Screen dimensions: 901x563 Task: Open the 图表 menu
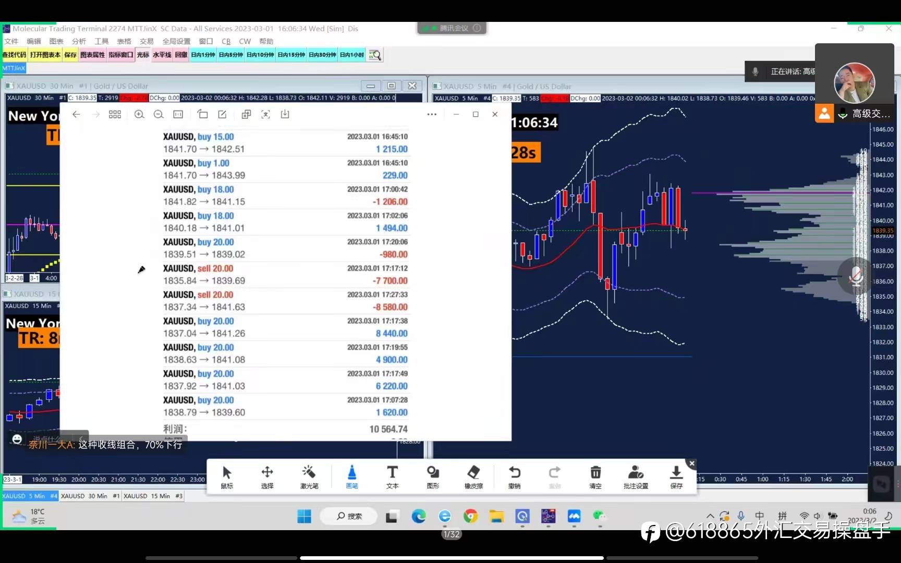[x=56, y=41]
